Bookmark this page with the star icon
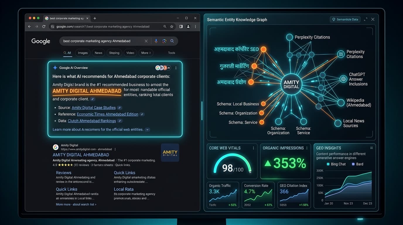This screenshot has width=403, height=225. [x=172, y=26]
